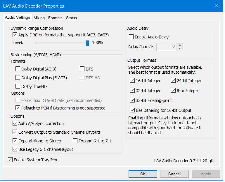Toggle 24-bit Integer output format
The image size is (225, 182).
pos(173,80)
